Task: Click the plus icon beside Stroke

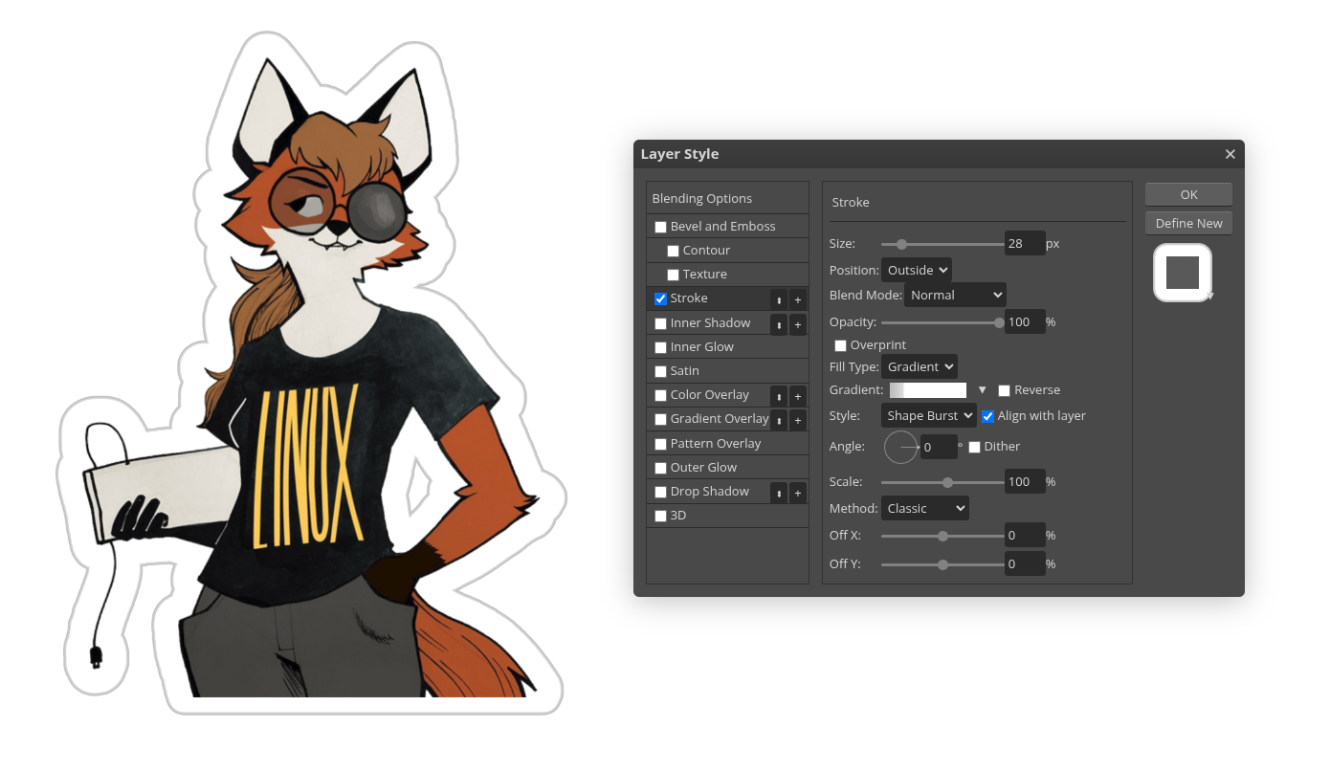Action: pyautogui.click(x=798, y=299)
